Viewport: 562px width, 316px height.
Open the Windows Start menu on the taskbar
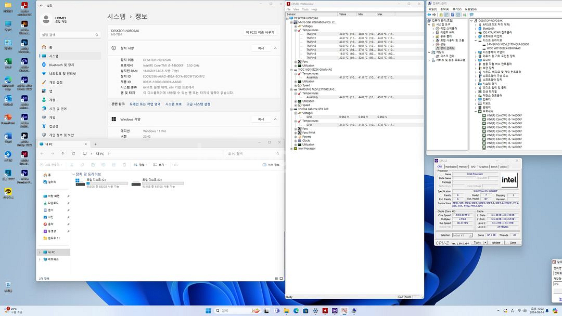click(208, 311)
